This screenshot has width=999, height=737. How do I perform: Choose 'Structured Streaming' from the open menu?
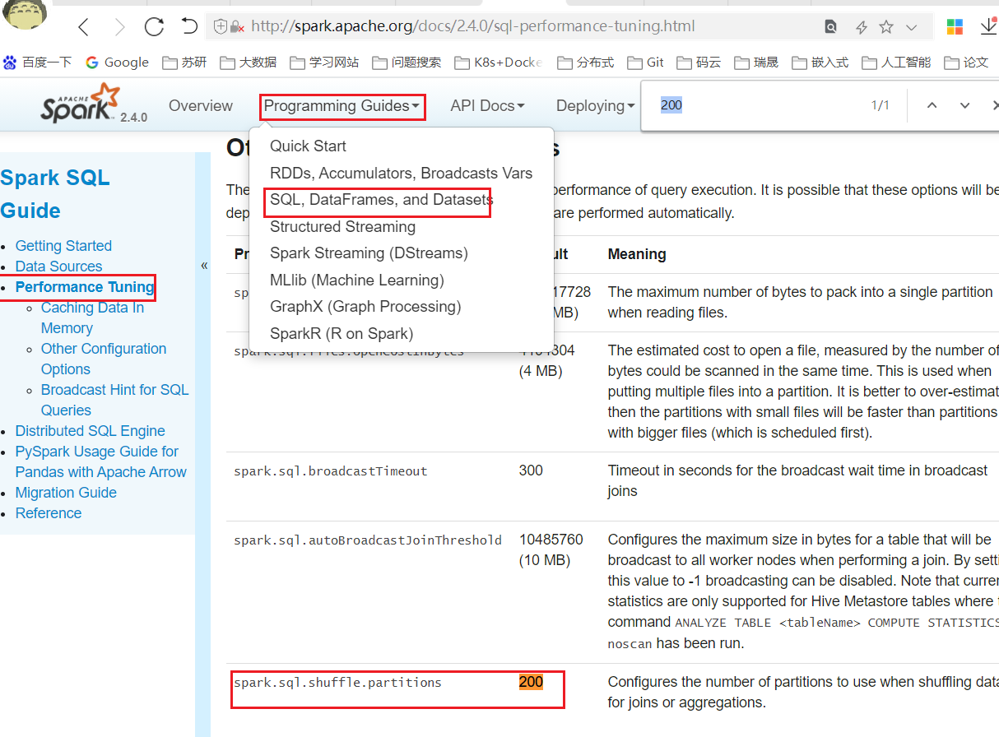tap(342, 227)
